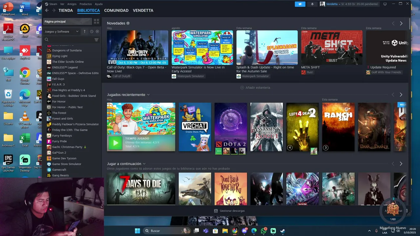This screenshot has height=236, width=420.
Task: Show next Jugar a continuación games arrow
Action: [x=401, y=164]
